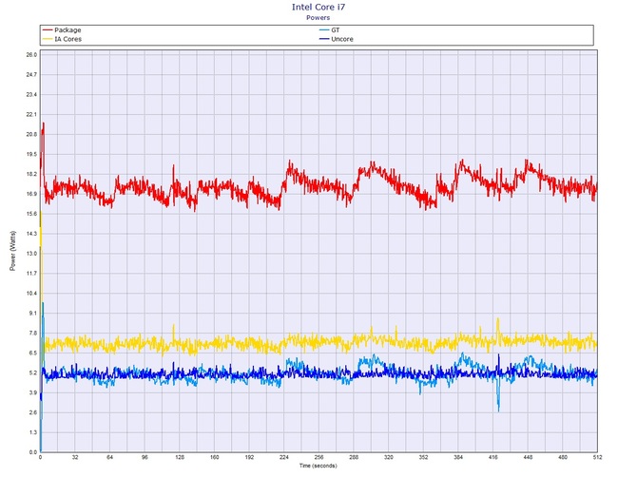
Task: Click the yellow IA Cores legend marker
Action: coord(48,39)
